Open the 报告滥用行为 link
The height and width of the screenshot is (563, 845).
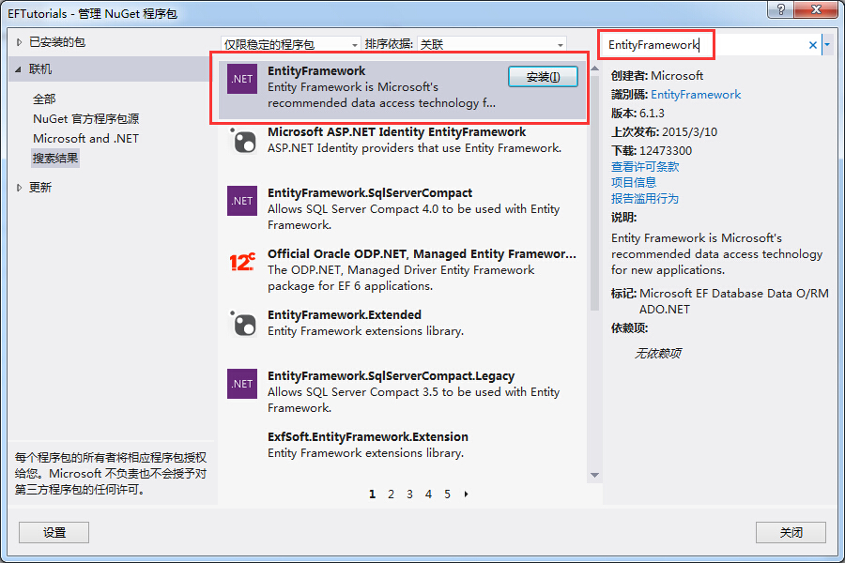click(x=644, y=198)
